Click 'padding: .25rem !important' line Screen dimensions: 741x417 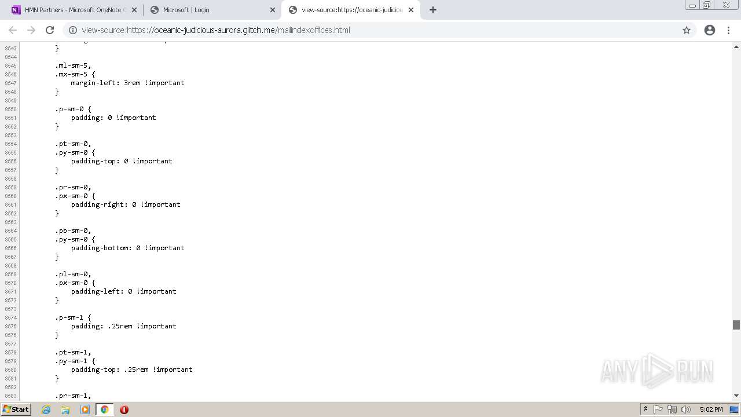123,326
